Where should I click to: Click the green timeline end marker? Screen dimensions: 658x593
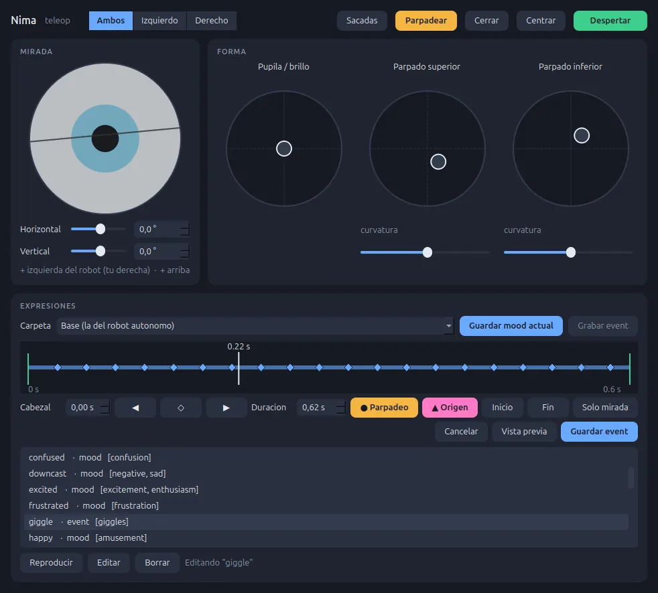[629, 369]
